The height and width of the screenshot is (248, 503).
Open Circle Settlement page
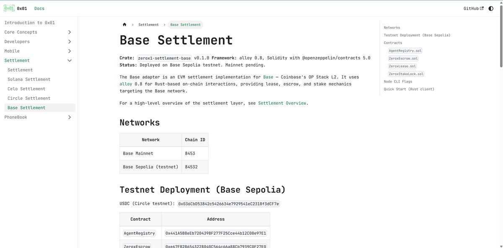(29, 98)
